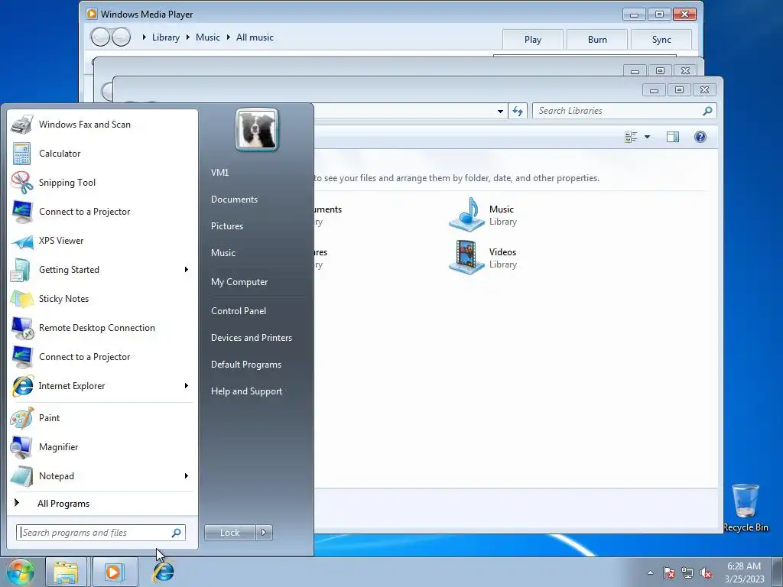Click Media Player forward button
This screenshot has height=587, width=783.
click(121, 37)
